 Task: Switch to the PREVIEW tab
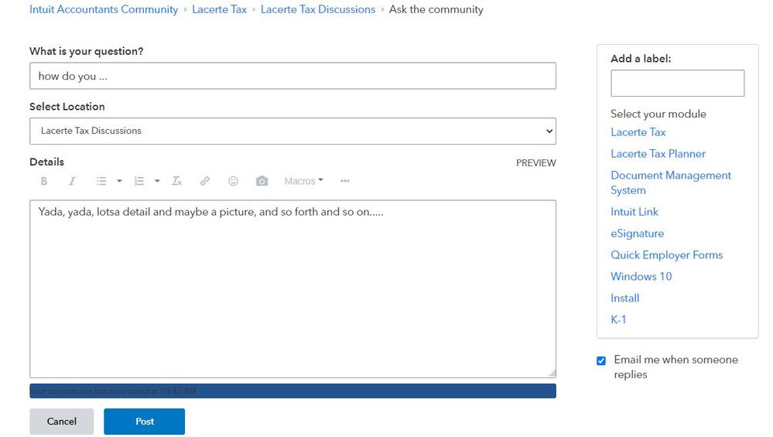coord(535,163)
